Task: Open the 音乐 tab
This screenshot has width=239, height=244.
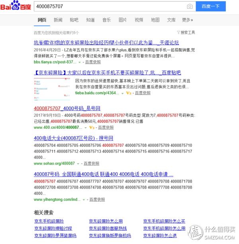Action: coord(106,20)
